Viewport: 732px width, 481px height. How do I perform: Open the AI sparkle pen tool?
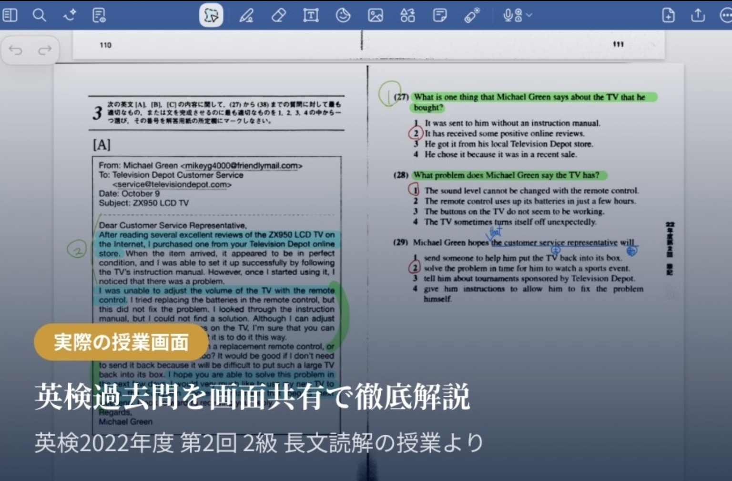pyautogui.click(x=70, y=15)
